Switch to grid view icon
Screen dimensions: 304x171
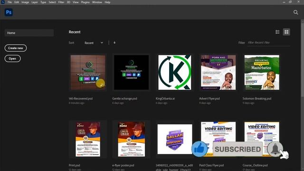click(x=286, y=32)
